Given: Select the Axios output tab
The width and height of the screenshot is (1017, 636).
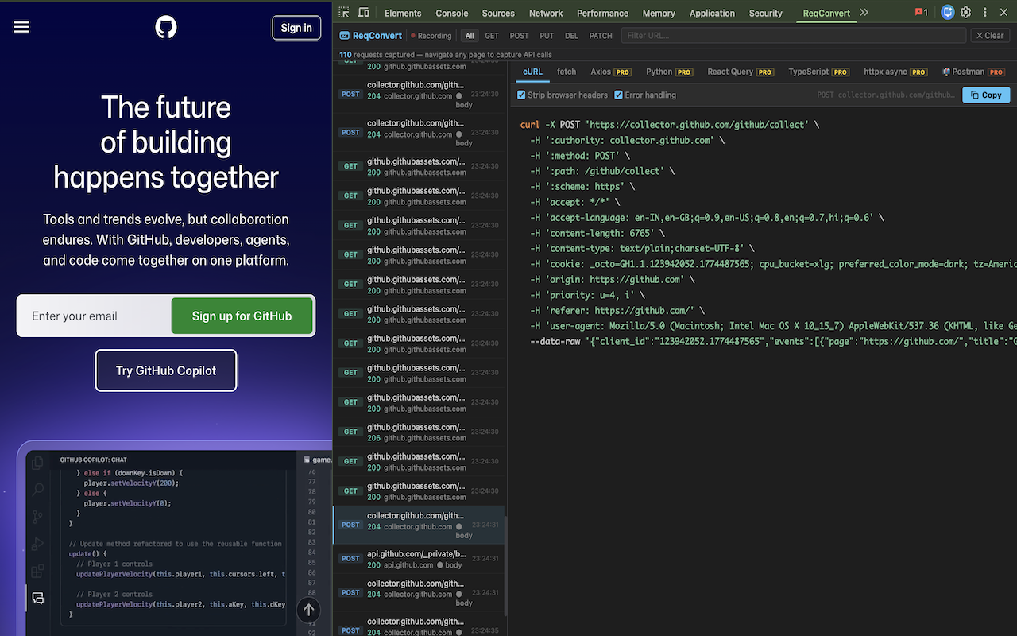Looking at the screenshot, I should click(610, 72).
